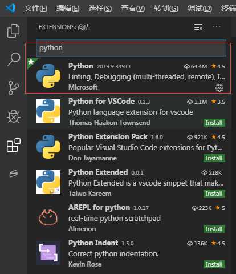Viewport: 236px width, 274px height.
Task: Install Python Extended extension
Action: (214, 194)
